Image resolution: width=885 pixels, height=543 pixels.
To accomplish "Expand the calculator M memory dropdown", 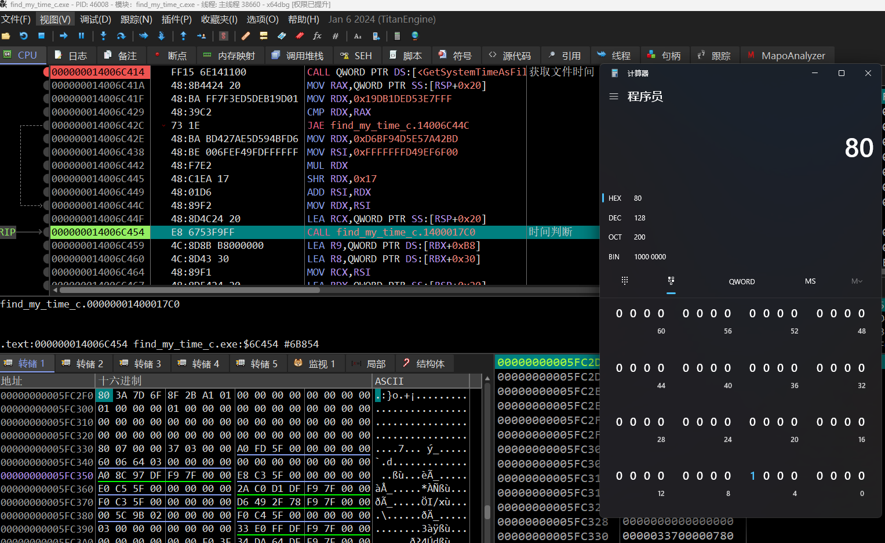I will 857,281.
